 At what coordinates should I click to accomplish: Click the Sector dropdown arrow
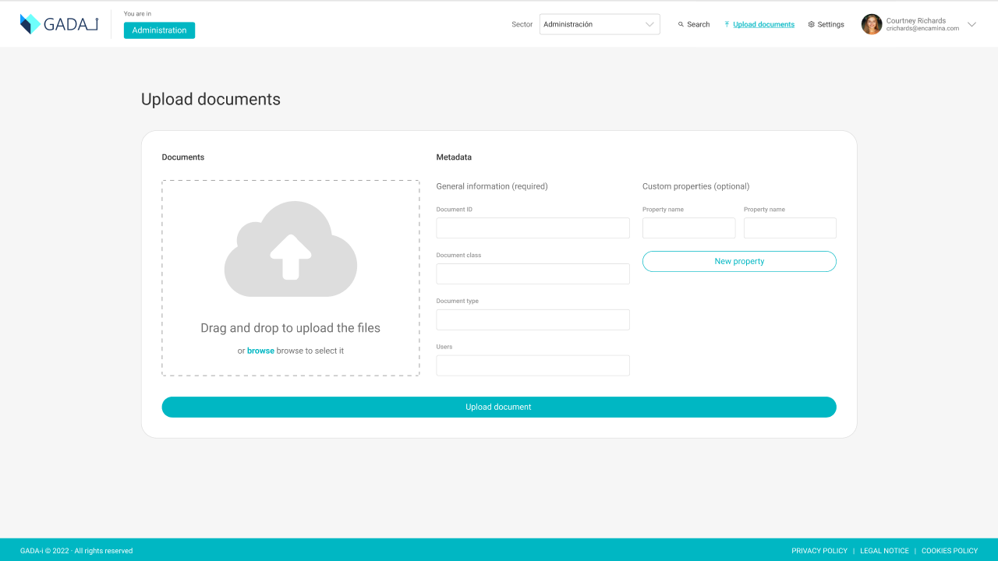pos(649,24)
